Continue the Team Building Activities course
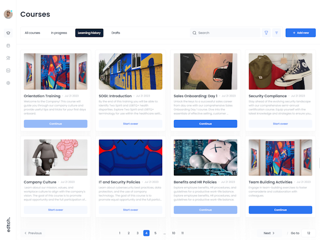 click(x=280, y=210)
